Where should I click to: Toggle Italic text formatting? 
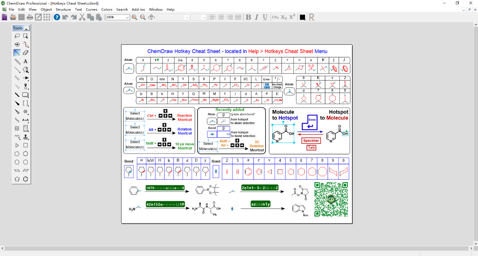[x=257, y=17]
